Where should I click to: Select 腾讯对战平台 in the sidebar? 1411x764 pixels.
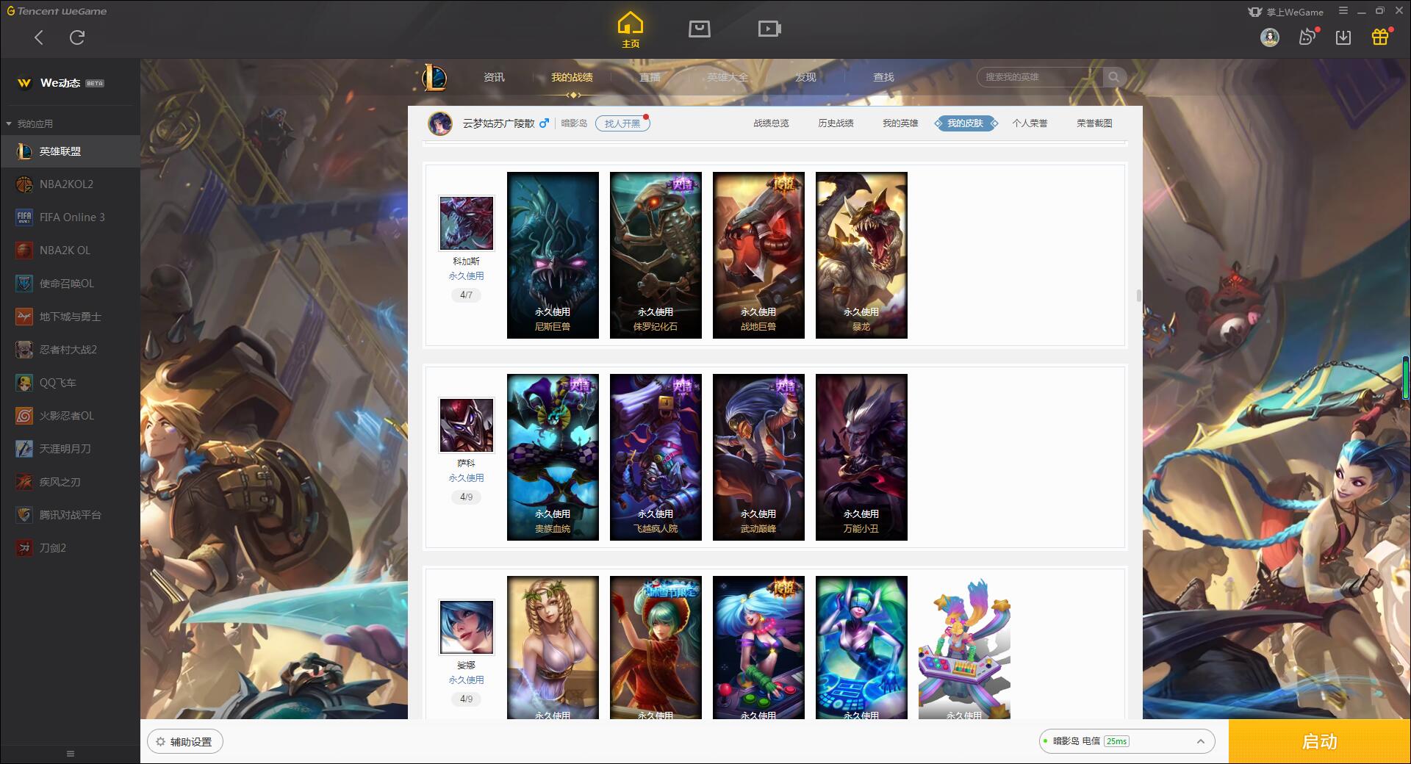click(x=70, y=515)
